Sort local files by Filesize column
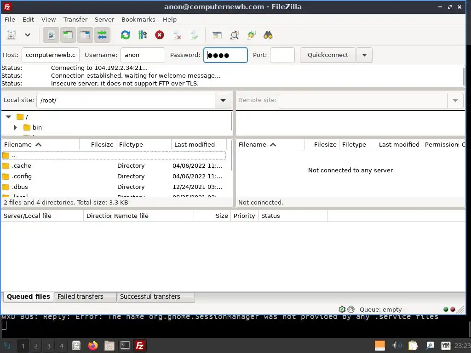The width and height of the screenshot is (471, 353). pos(98,144)
